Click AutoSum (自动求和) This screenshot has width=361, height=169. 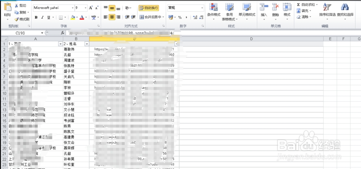(x=307, y=5)
